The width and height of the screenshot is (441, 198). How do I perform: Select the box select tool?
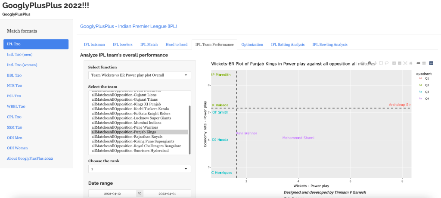381,63
